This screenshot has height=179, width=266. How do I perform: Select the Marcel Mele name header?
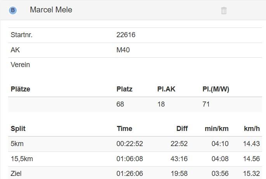click(x=51, y=10)
